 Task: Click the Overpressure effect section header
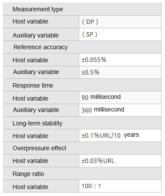click(x=82, y=148)
